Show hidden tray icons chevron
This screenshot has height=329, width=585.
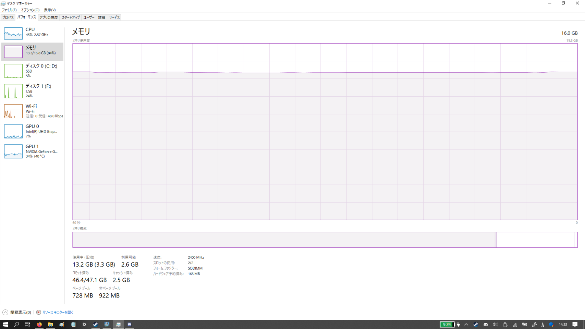coord(466,325)
